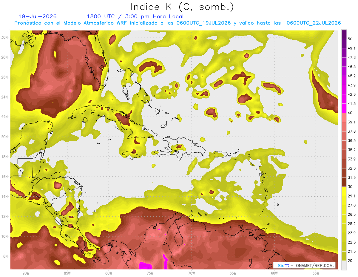The width and height of the screenshot is (358, 277).
Task: Click the colorbar value 41.3
Action: pos(351,104)
